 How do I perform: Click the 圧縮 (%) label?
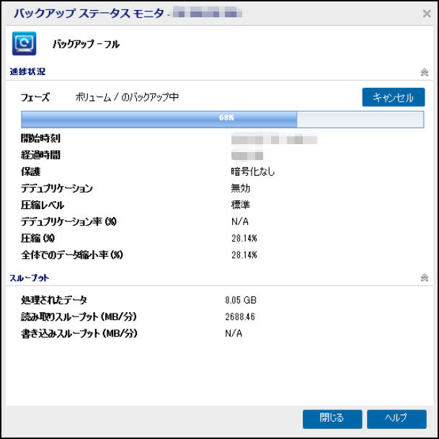[x=37, y=239]
